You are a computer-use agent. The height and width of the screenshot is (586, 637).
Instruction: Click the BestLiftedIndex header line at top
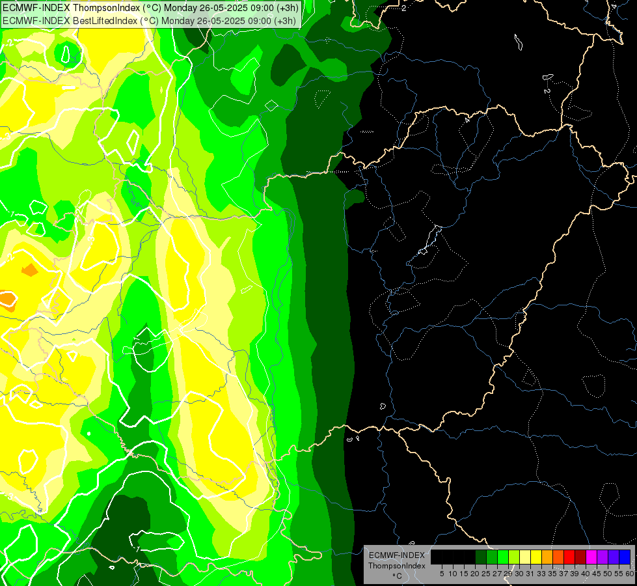pos(149,21)
